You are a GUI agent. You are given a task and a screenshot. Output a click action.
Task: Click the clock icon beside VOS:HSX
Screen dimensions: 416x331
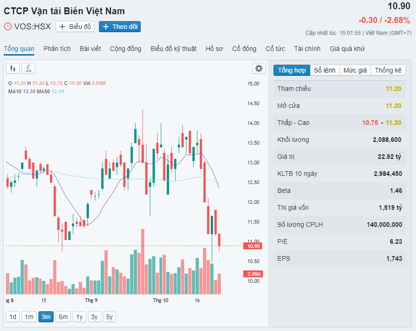click(8, 27)
